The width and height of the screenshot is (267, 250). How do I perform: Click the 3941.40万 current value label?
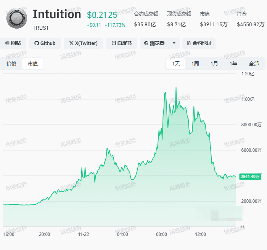click(249, 177)
